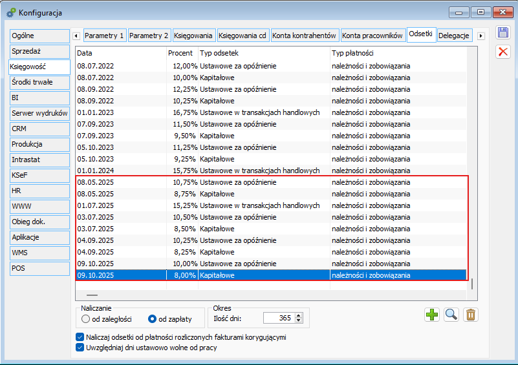Screen dimensions: 518x365
Task: Switch to the Delegacje tab
Action: [453, 36]
